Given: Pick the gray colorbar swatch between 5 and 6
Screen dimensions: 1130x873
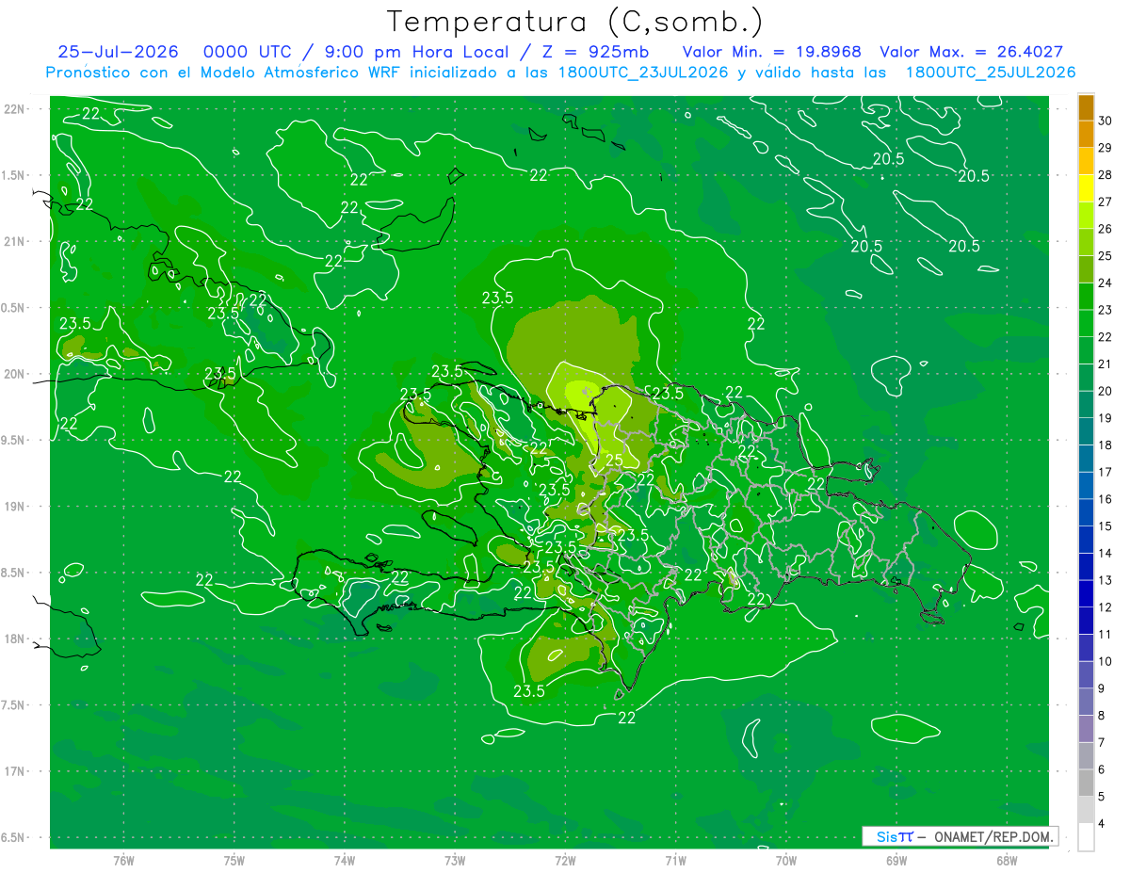Looking at the screenshot, I should [x=1086, y=783].
